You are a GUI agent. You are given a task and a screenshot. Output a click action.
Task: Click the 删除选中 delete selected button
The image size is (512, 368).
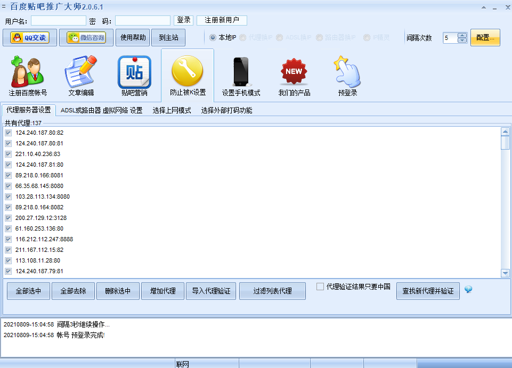(x=118, y=291)
